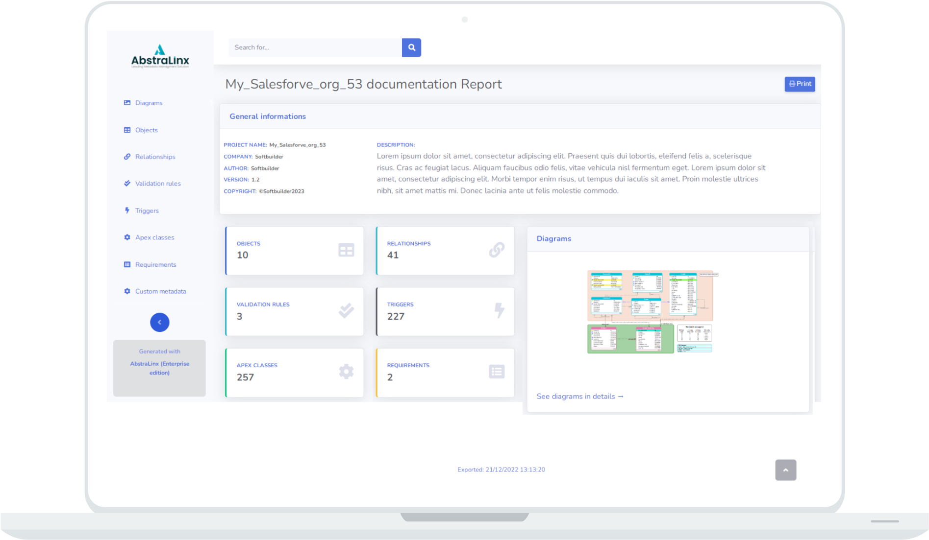The height and width of the screenshot is (540, 929).
Task: Click the Diagrams sidebar icon
Action: (127, 103)
